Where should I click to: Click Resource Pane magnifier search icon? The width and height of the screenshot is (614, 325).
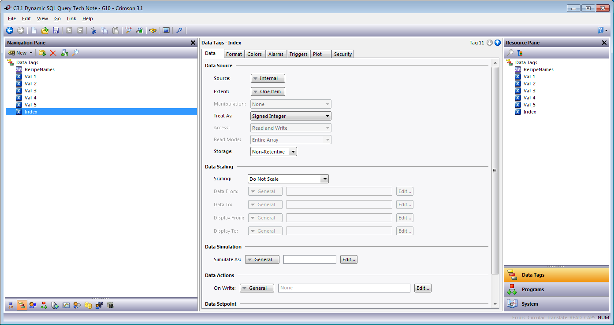(510, 53)
